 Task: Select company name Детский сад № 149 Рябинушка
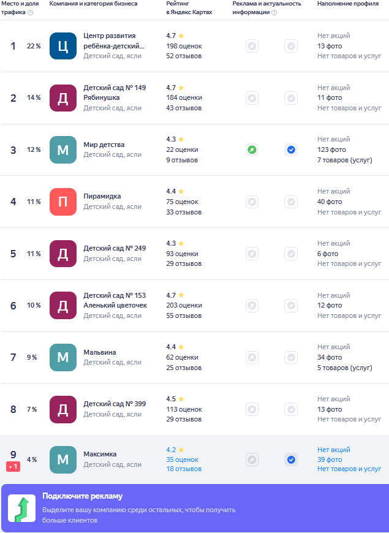115,93
